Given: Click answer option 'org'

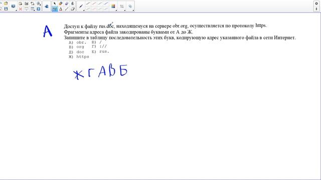Looking at the screenshot, I should [80, 46].
